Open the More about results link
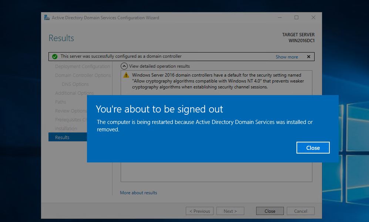The height and width of the screenshot is (222, 369). pos(138,193)
